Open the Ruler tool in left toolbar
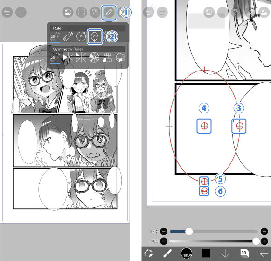This screenshot has height=261, width=271. [x=109, y=13]
